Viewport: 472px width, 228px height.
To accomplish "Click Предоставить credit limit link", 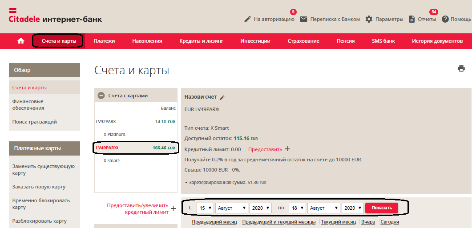I will 265,149.
